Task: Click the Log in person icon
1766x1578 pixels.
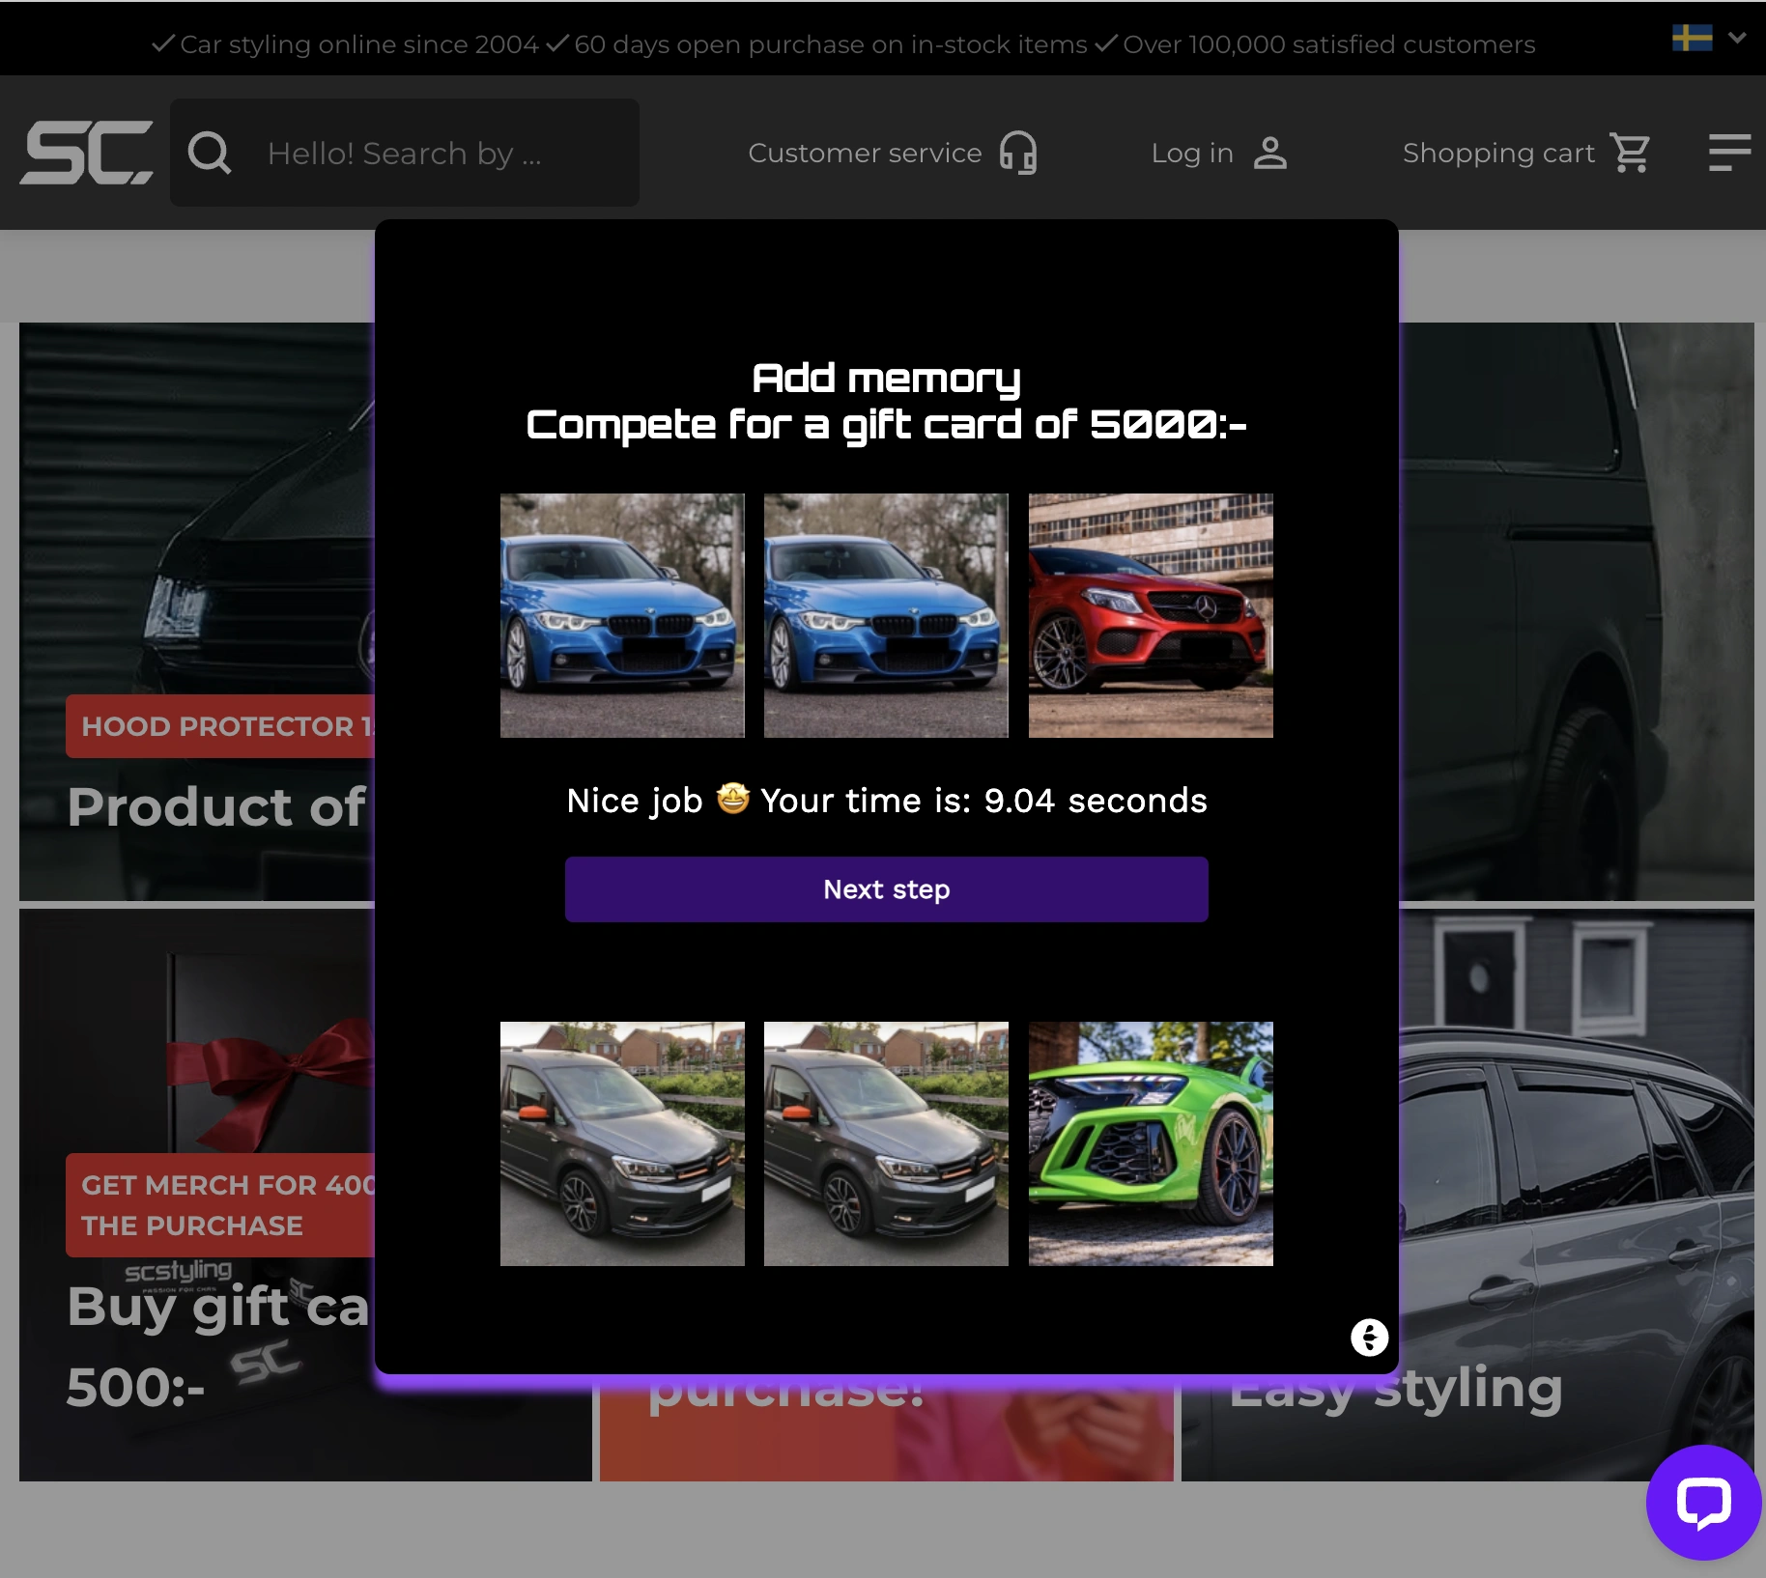Action: [x=1269, y=153]
